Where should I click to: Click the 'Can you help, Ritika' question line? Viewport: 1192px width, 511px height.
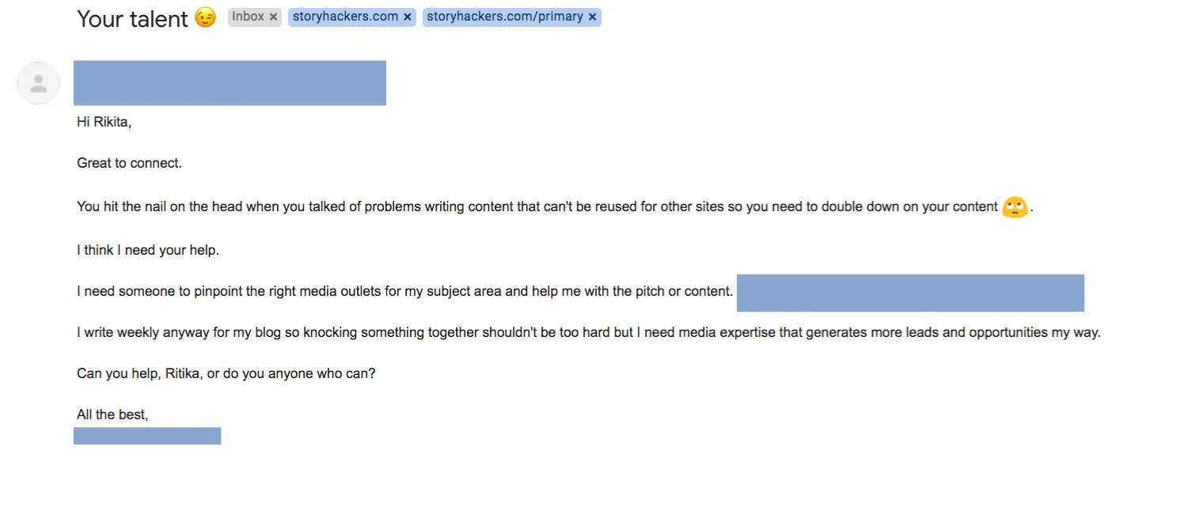[x=226, y=373]
